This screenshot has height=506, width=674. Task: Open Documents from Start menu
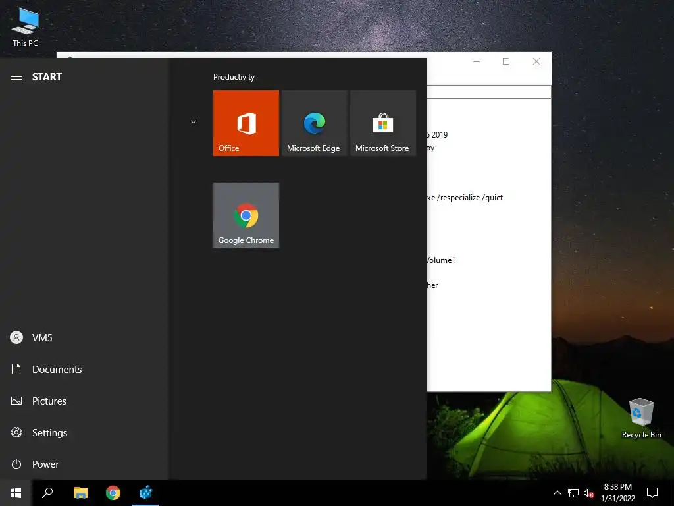[84, 369]
